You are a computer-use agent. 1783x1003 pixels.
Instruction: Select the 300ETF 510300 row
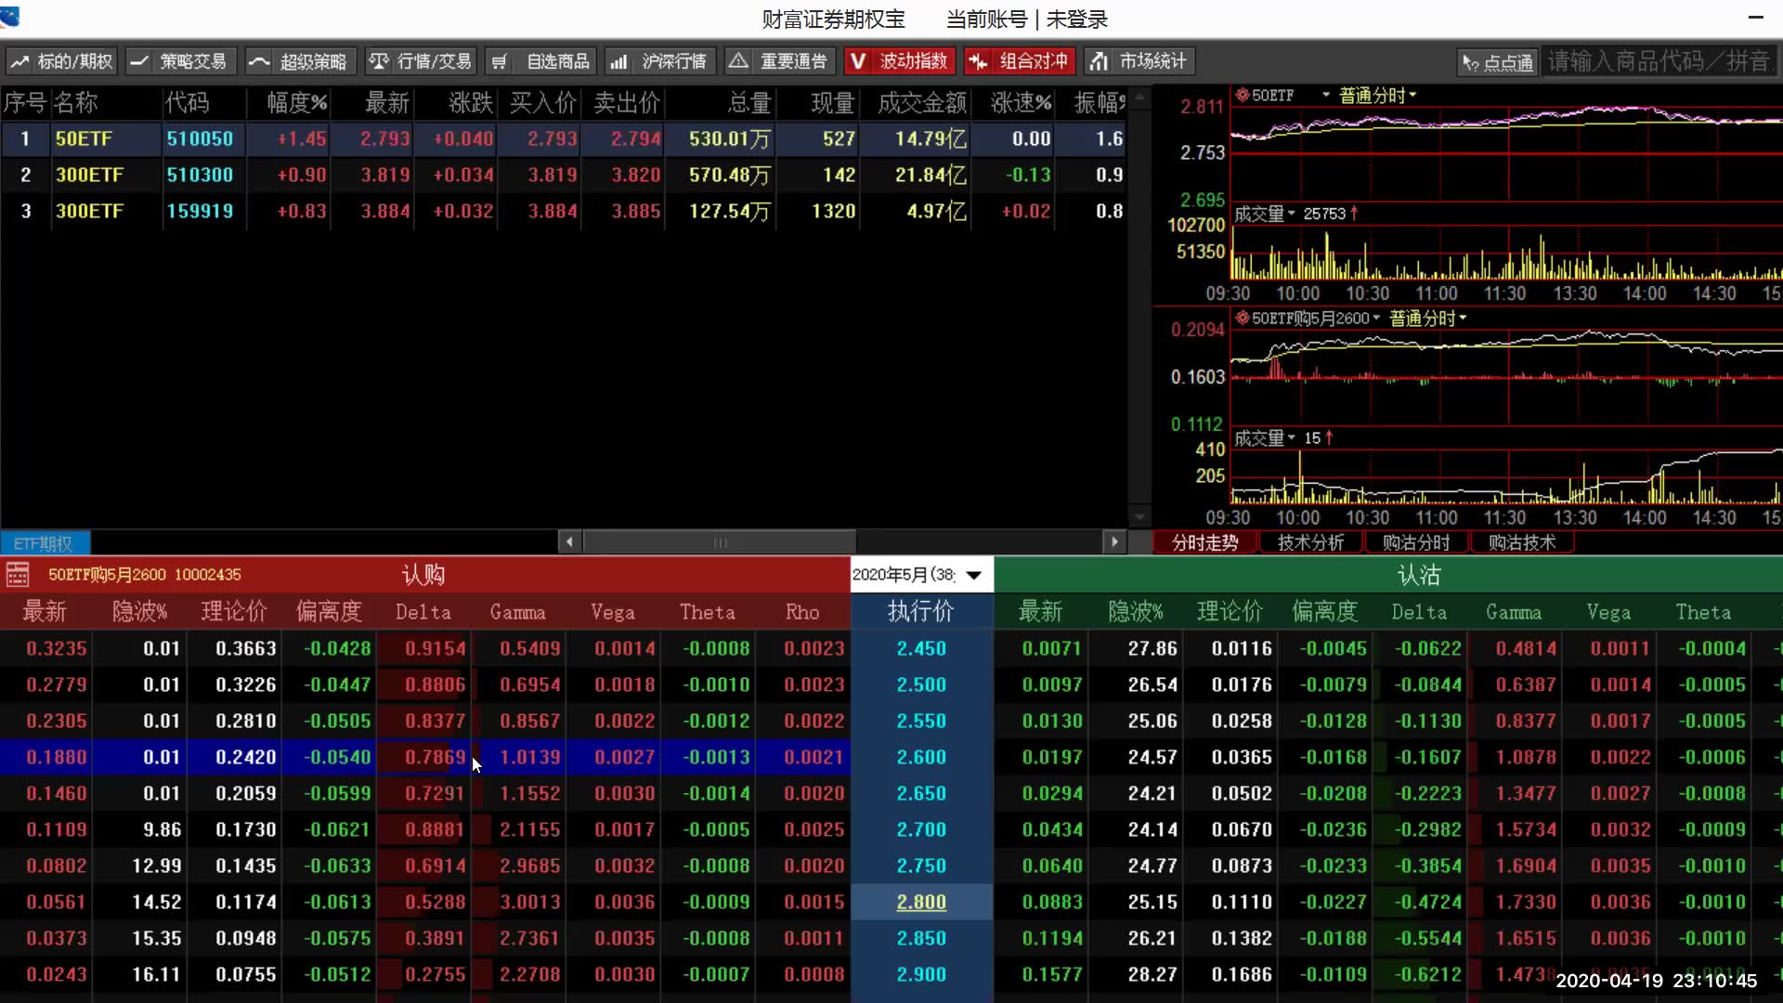click(563, 175)
